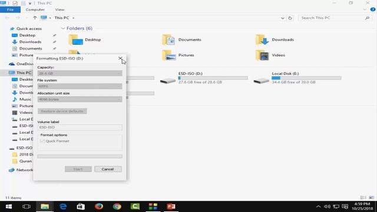
Task: Click the format progress bar
Action: [x=80, y=157]
